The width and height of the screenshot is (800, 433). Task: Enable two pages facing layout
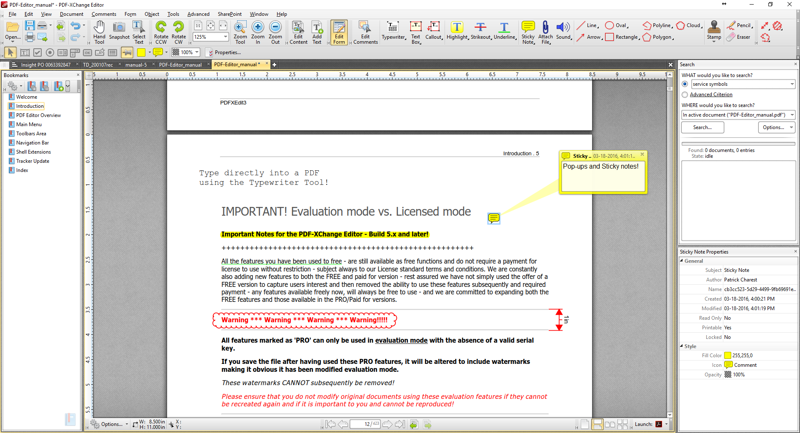click(x=610, y=424)
